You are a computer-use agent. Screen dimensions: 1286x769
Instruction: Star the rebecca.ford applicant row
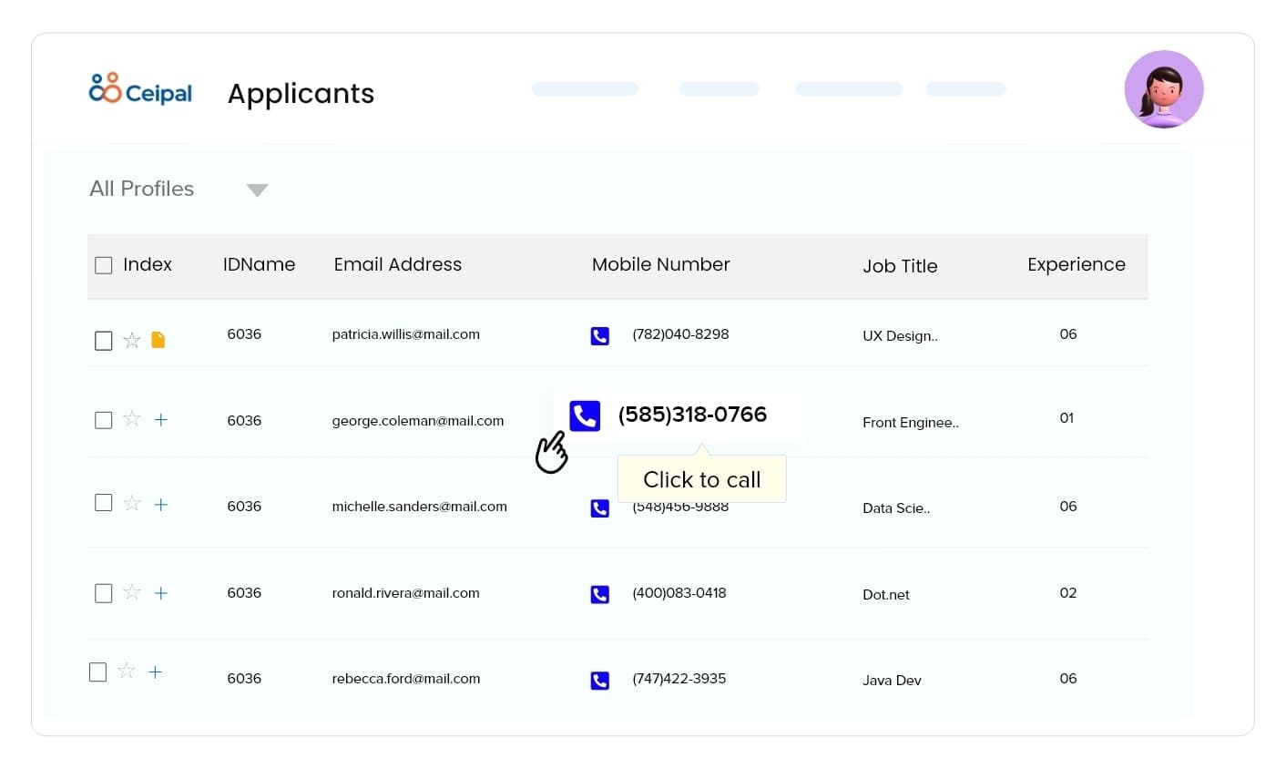tap(127, 672)
